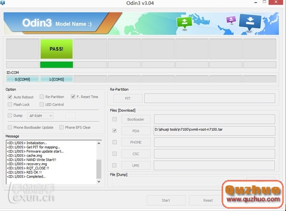Click the 'cache.img' log line

(25, 156)
